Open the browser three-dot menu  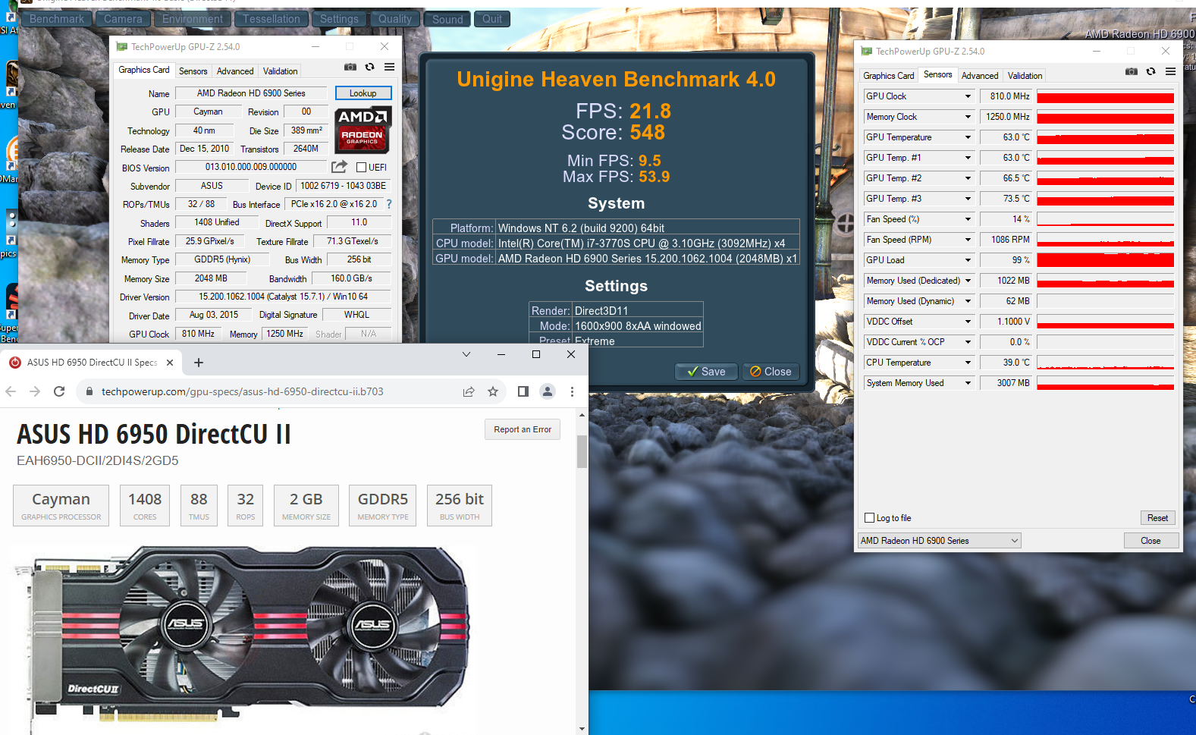(572, 391)
